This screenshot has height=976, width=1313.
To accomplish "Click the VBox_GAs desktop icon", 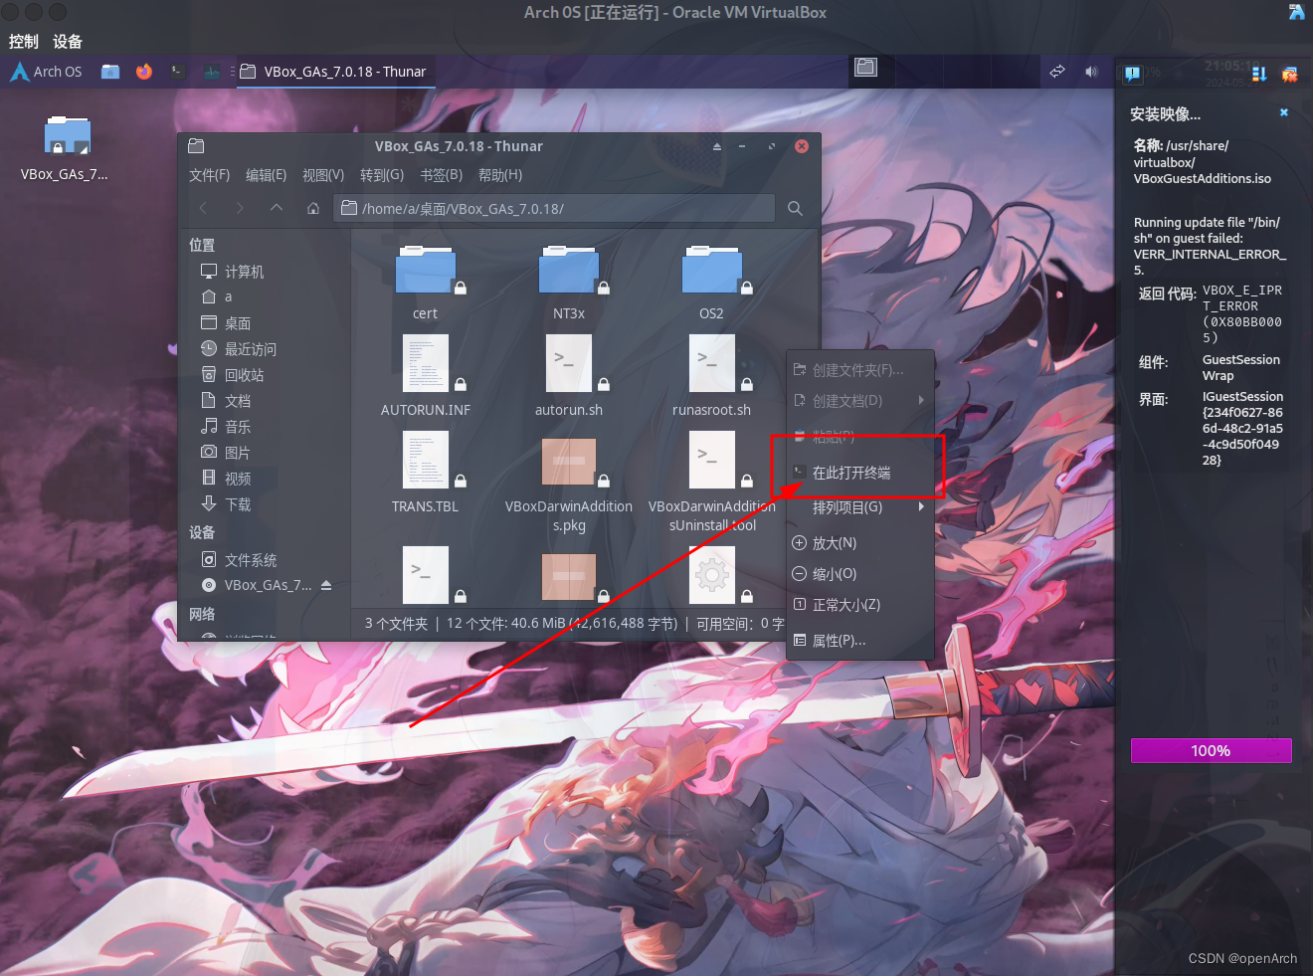I will [x=66, y=148].
